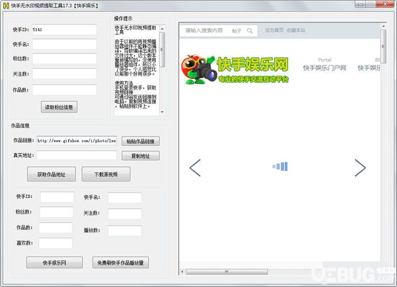Image resolution: width=397 pixels, height=287 pixels.
Task: Click the web search input box
Action: (x=204, y=30)
